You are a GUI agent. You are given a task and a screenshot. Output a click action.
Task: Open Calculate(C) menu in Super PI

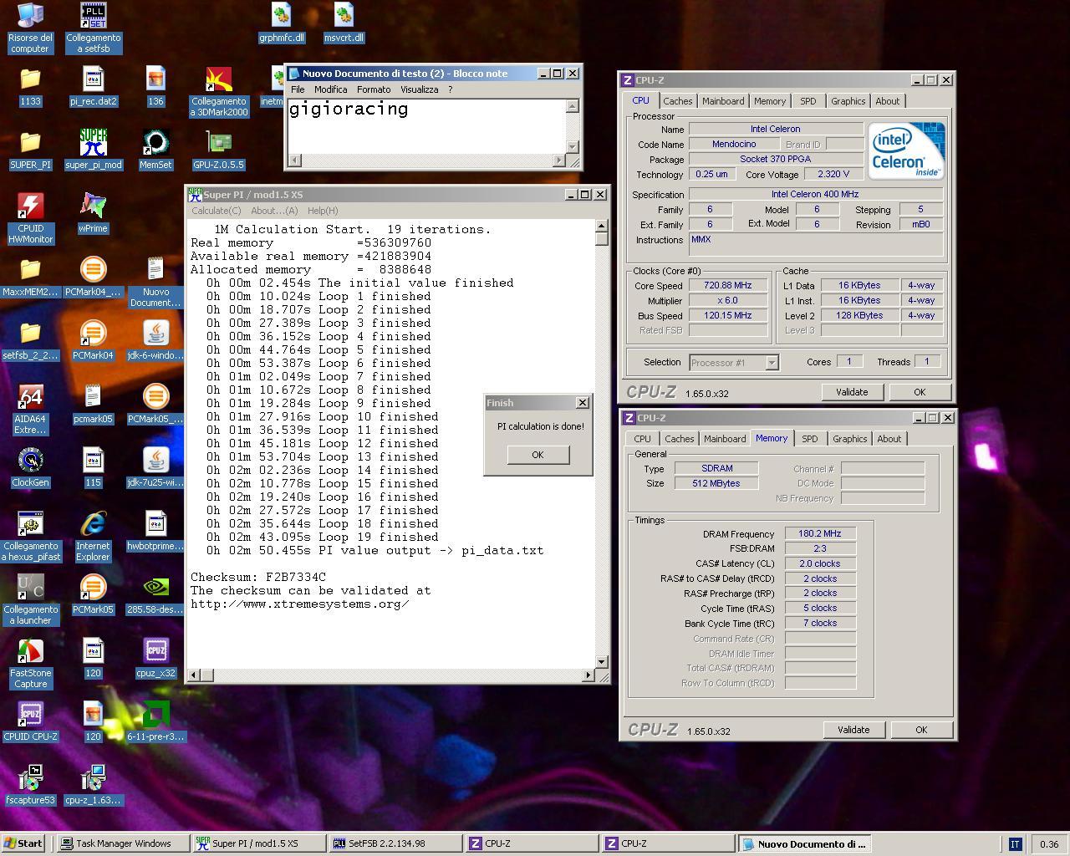pos(216,211)
